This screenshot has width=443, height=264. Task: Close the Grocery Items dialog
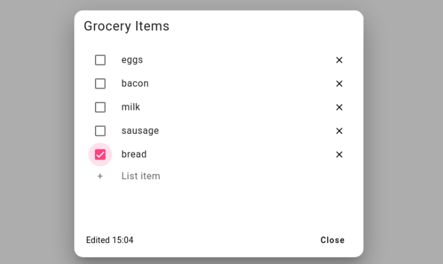pyautogui.click(x=332, y=240)
